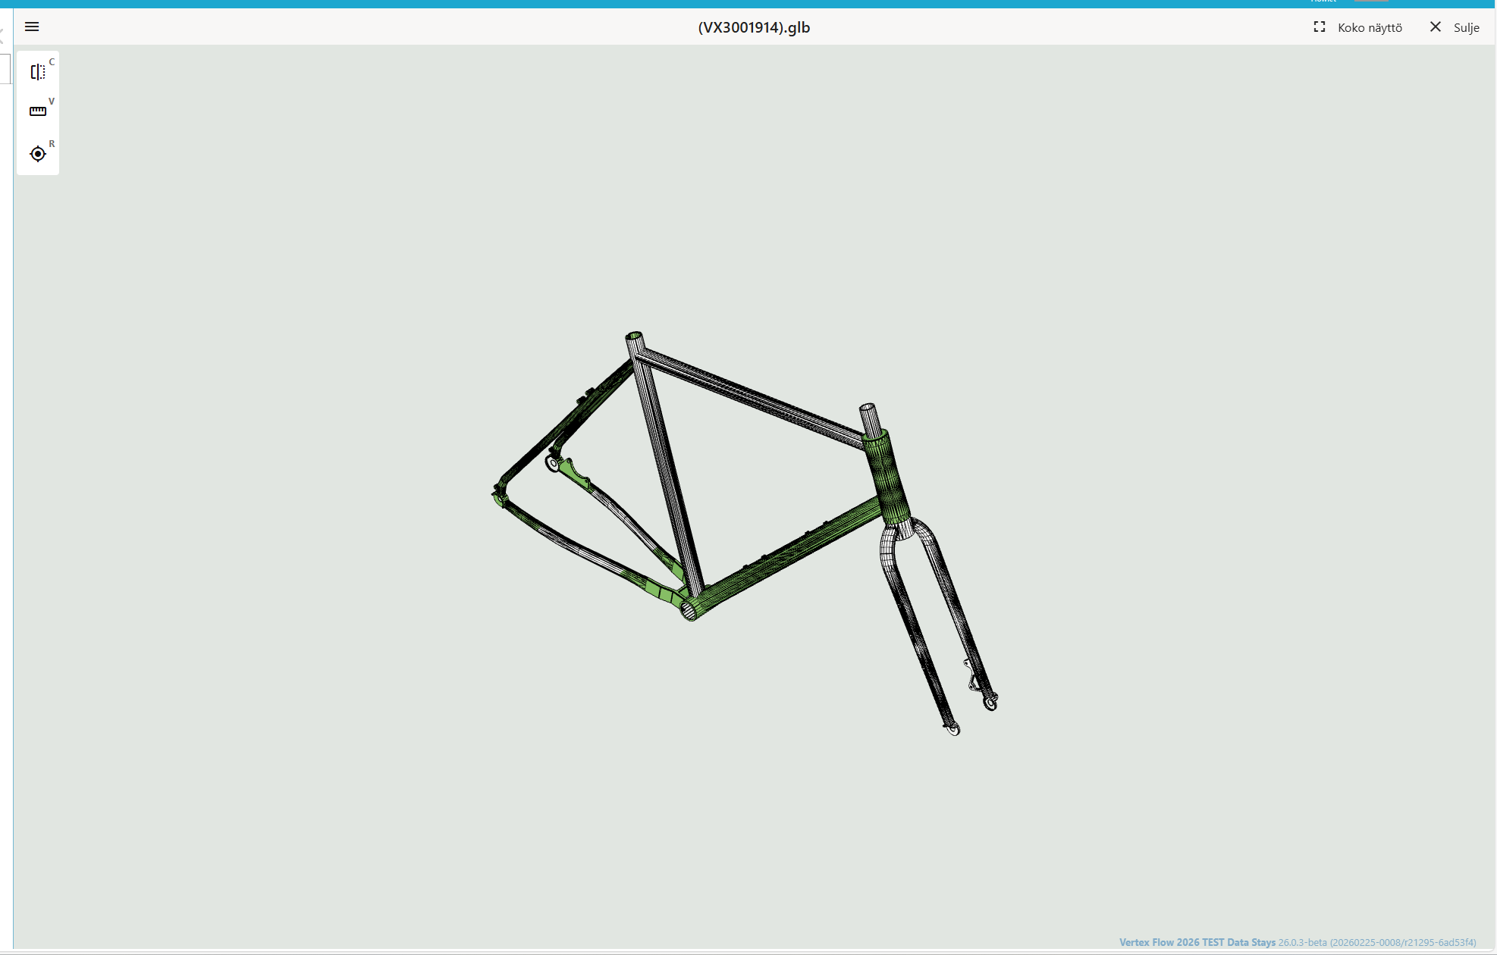Select the green head tube on the model
This screenshot has height=955, width=1497.
tap(885, 477)
